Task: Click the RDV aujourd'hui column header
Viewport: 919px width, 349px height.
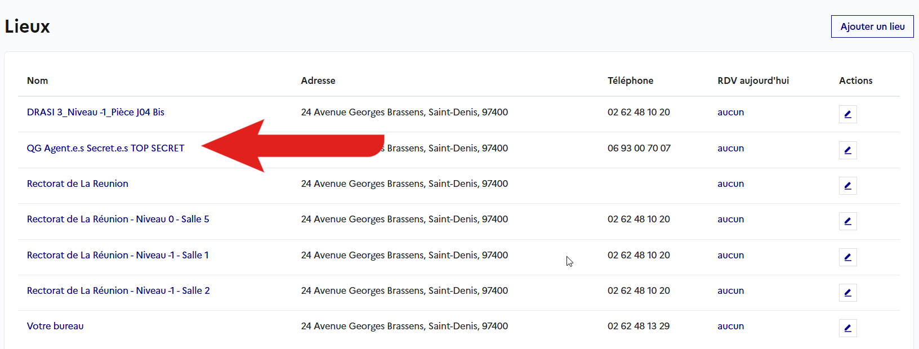Action: (x=753, y=80)
